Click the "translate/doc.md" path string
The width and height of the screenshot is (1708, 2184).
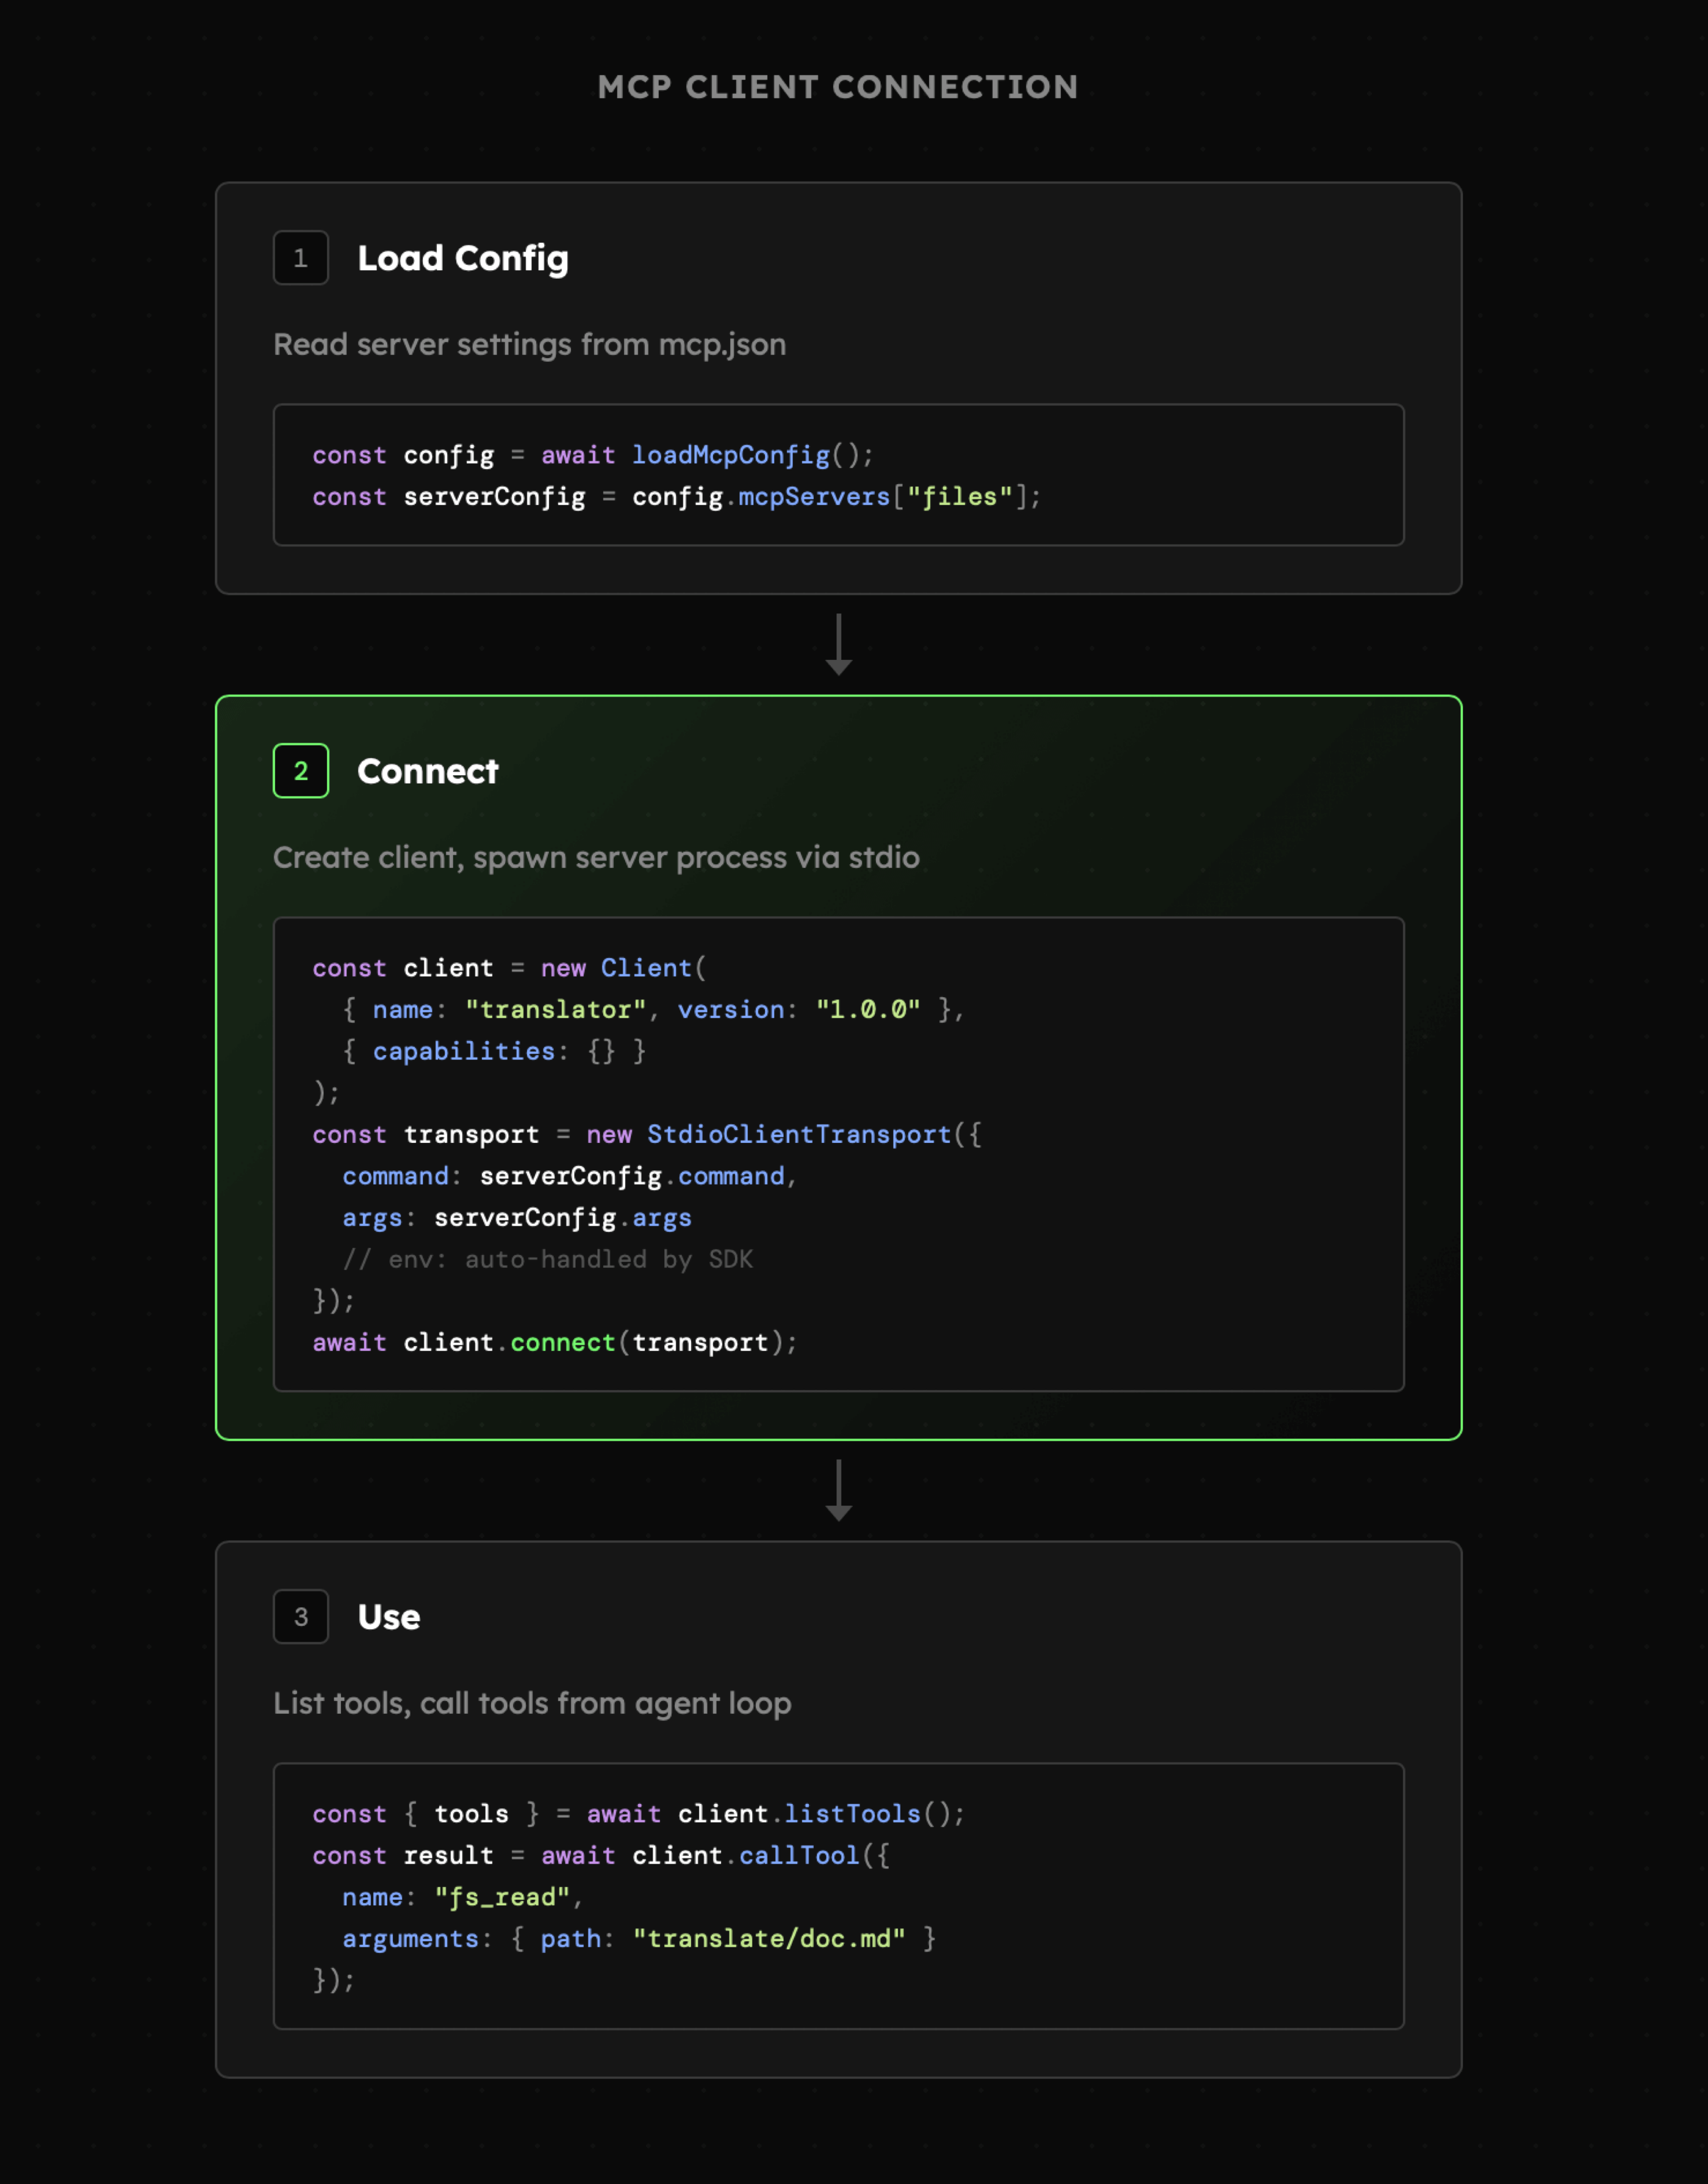[x=768, y=1939]
